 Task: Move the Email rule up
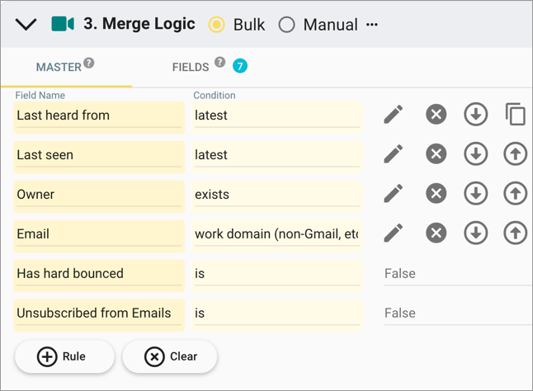click(x=516, y=233)
